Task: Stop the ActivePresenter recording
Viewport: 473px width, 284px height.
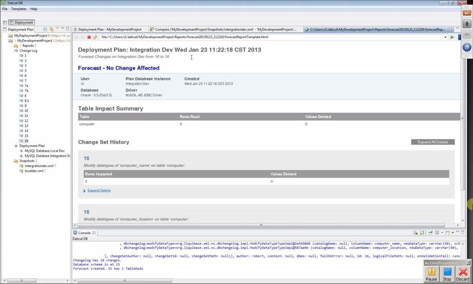Action: tap(447, 274)
